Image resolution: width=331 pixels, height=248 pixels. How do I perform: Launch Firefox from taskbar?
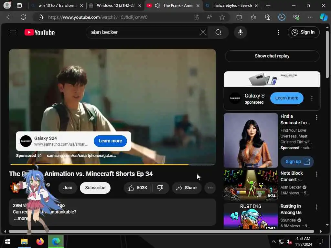tap(40, 242)
